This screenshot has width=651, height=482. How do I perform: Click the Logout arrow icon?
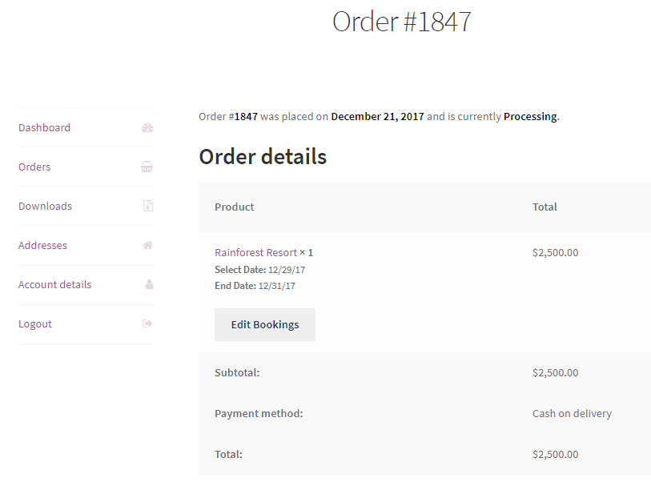tap(147, 324)
